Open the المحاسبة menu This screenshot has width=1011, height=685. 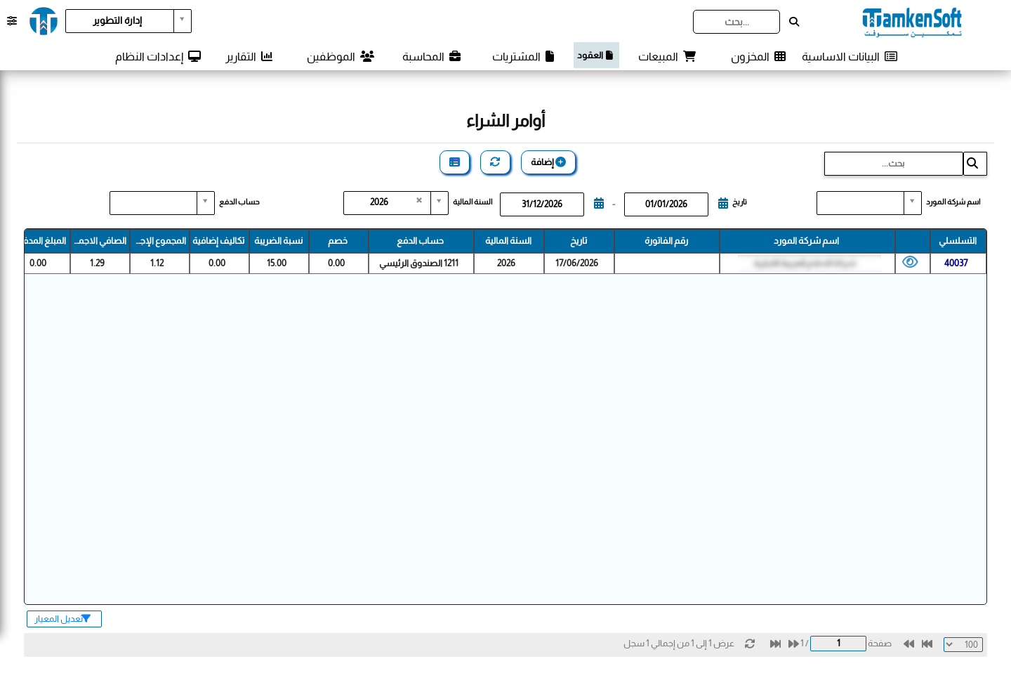pos(431,56)
